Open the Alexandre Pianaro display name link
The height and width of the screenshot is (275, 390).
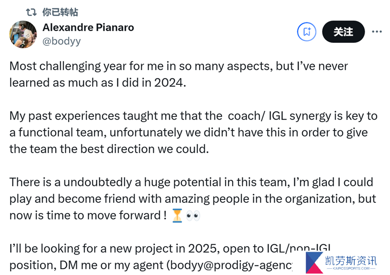88,27
